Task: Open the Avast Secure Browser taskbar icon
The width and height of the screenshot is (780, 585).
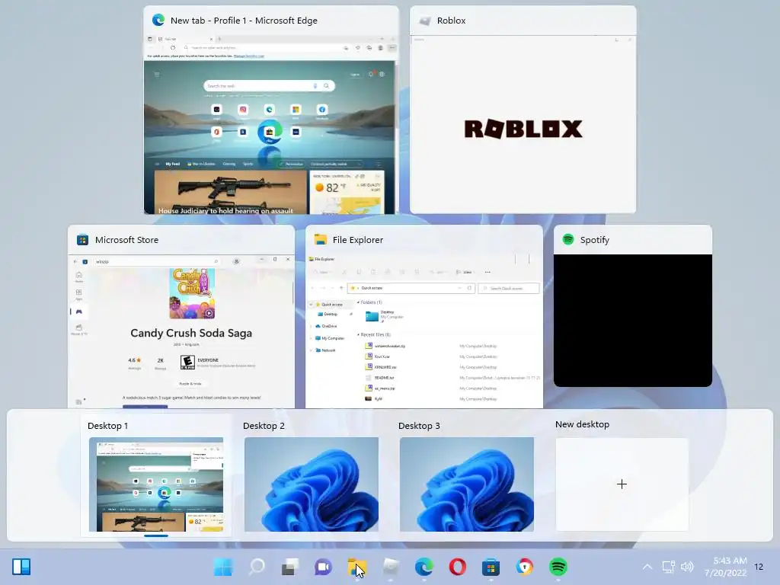Action: pyautogui.click(x=524, y=567)
